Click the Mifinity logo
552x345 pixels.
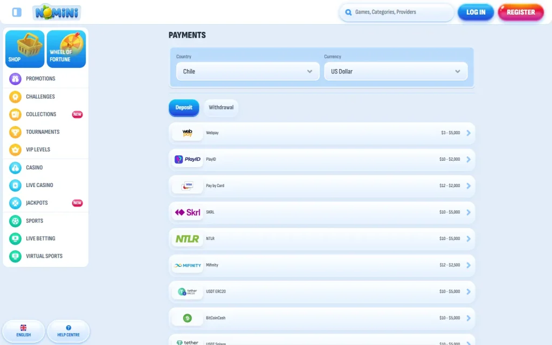(187, 265)
